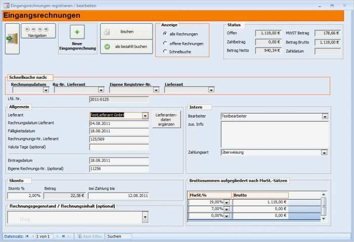Click Lieferantendaten ergänzen button
Screen dimensions: 354x242
coord(166,120)
